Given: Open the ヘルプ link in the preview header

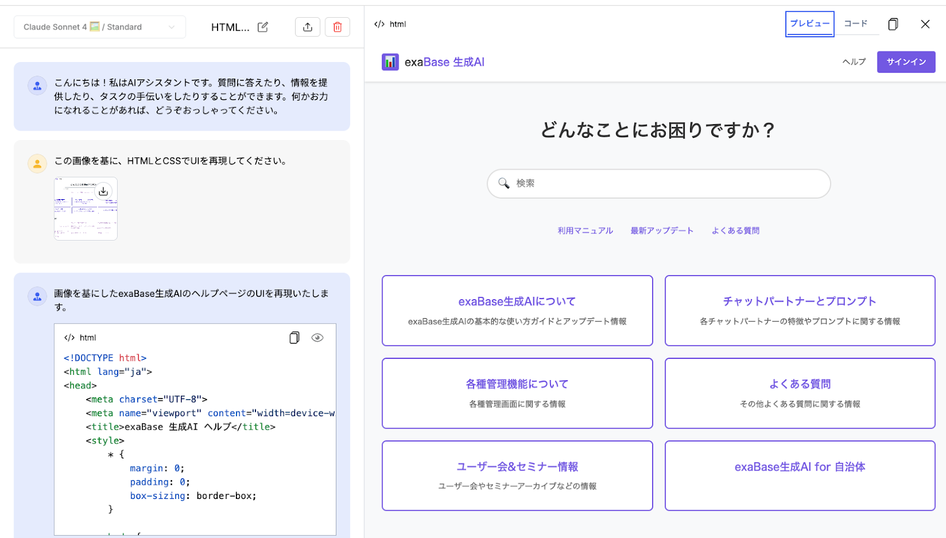Looking at the screenshot, I should tap(854, 62).
